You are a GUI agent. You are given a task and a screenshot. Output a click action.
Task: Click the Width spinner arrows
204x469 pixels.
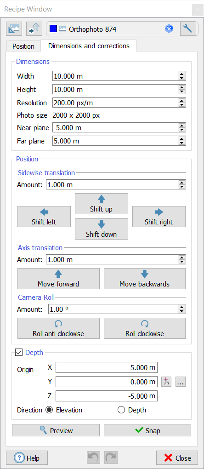[x=181, y=76]
